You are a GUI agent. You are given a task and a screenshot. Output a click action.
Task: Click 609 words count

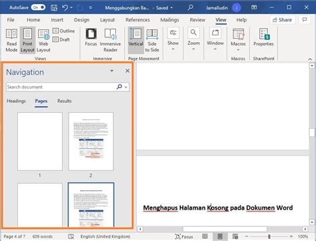click(43, 236)
